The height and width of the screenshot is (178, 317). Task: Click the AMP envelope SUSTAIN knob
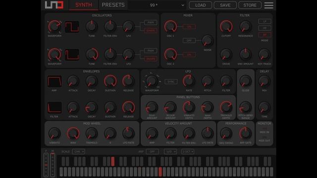[110, 81]
